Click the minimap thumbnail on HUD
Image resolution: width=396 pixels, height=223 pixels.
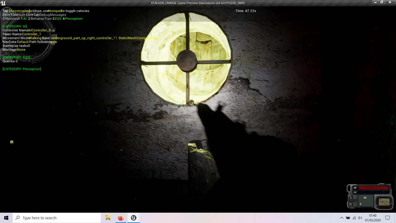pos(384,202)
